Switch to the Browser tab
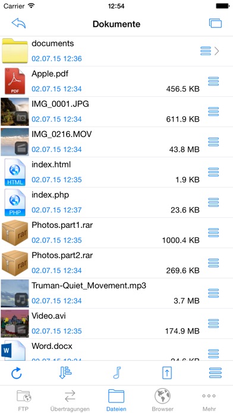Viewport: 233px width, 413px height. pyautogui.click(x=162, y=400)
